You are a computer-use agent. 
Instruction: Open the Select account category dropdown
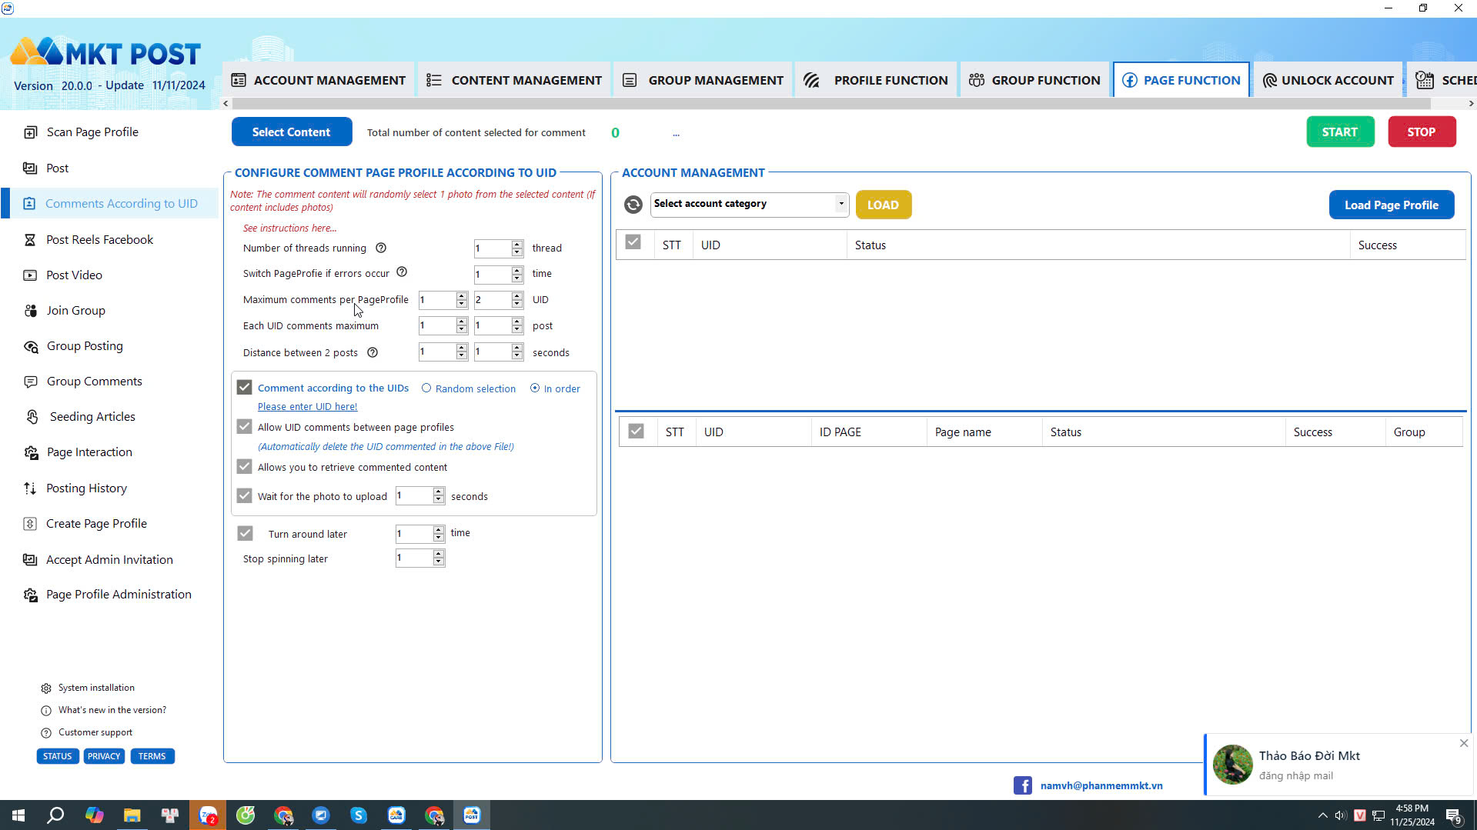[x=841, y=204]
